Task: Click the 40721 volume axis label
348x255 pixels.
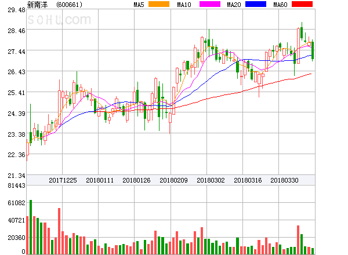Action: (16, 220)
